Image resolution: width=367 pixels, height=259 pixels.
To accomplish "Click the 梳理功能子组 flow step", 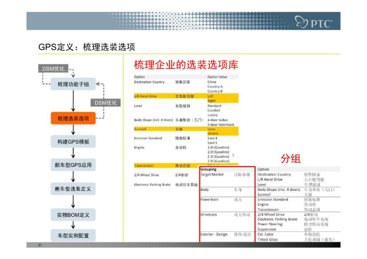I will pos(73,84).
